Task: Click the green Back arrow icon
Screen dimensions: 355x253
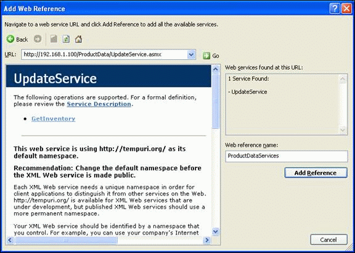Action: pos(10,39)
